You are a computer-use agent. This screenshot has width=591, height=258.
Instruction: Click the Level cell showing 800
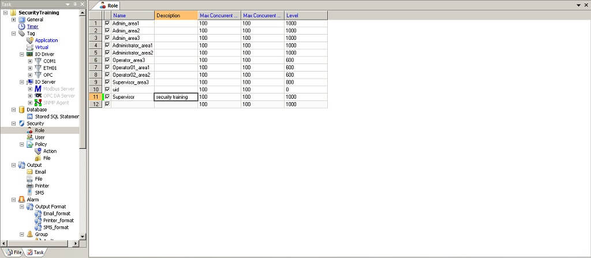(306, 82)
